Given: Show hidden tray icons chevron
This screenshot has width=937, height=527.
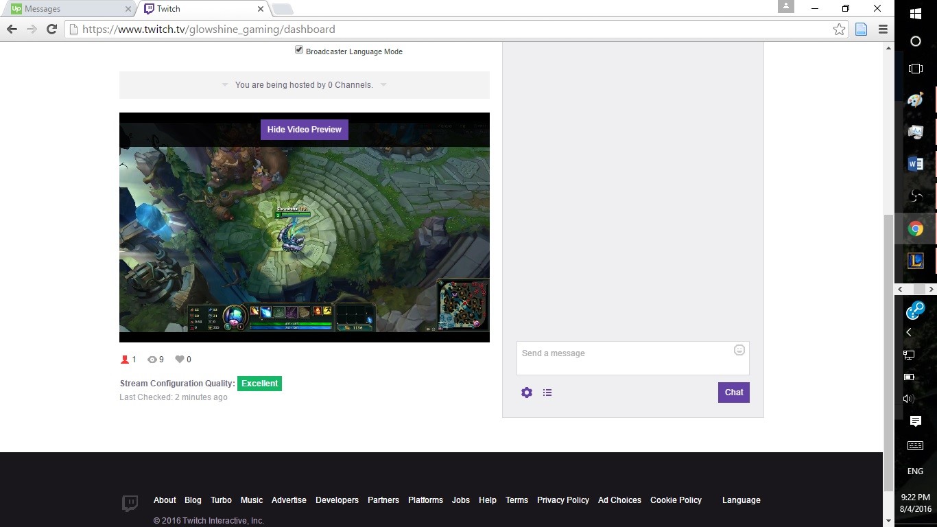Looking at the screenshot, I should point(909,332).
